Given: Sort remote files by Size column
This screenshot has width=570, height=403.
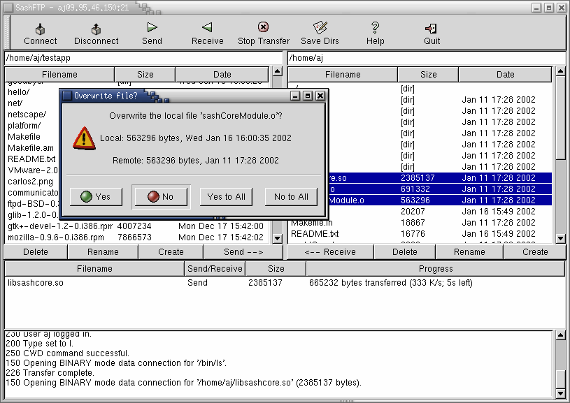Looking at the screenshot, I should [x=428, y=75].
